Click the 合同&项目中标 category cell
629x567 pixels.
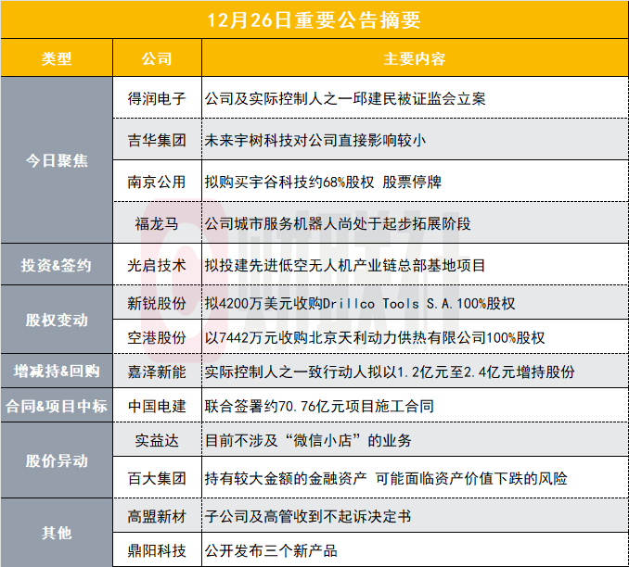(x=57, y=406)
